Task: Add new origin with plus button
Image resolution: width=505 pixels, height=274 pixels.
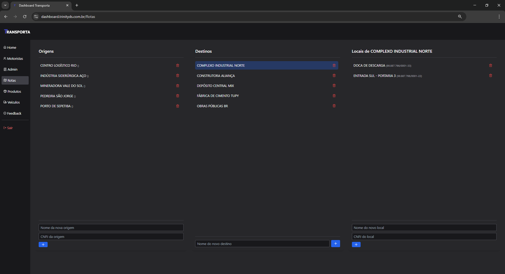Action: [43, 244]
